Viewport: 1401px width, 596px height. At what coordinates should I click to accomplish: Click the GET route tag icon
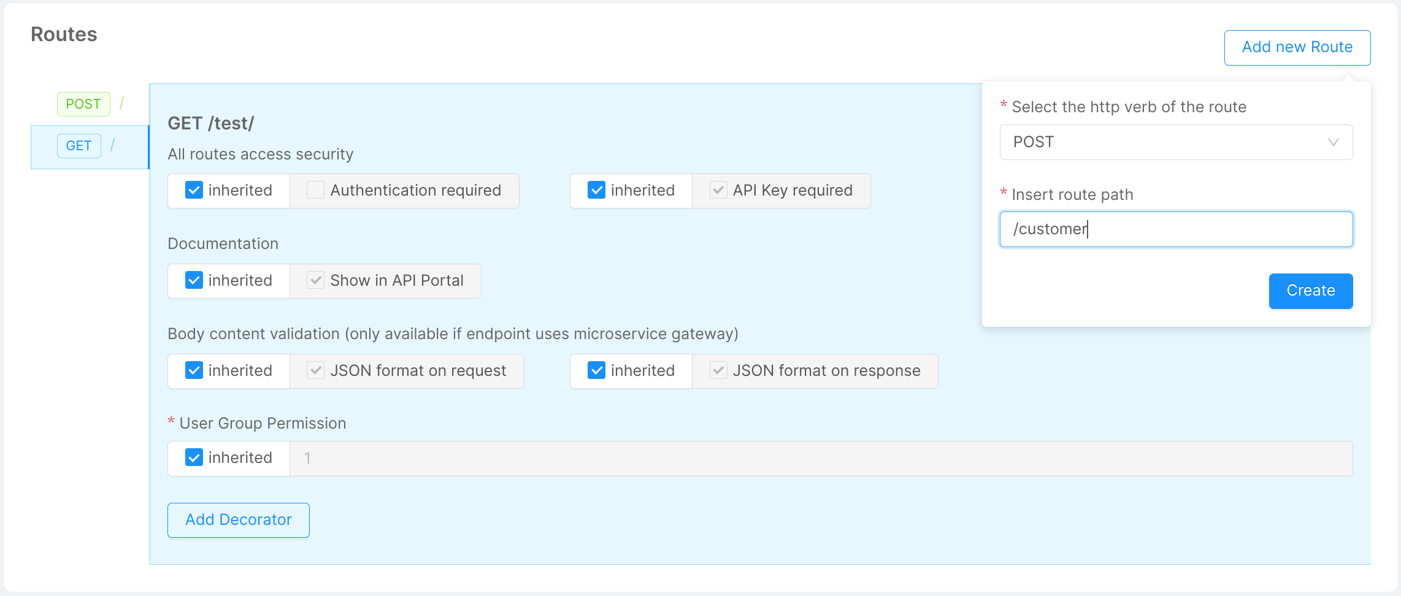pyautogui.click(x=79, y=146)
